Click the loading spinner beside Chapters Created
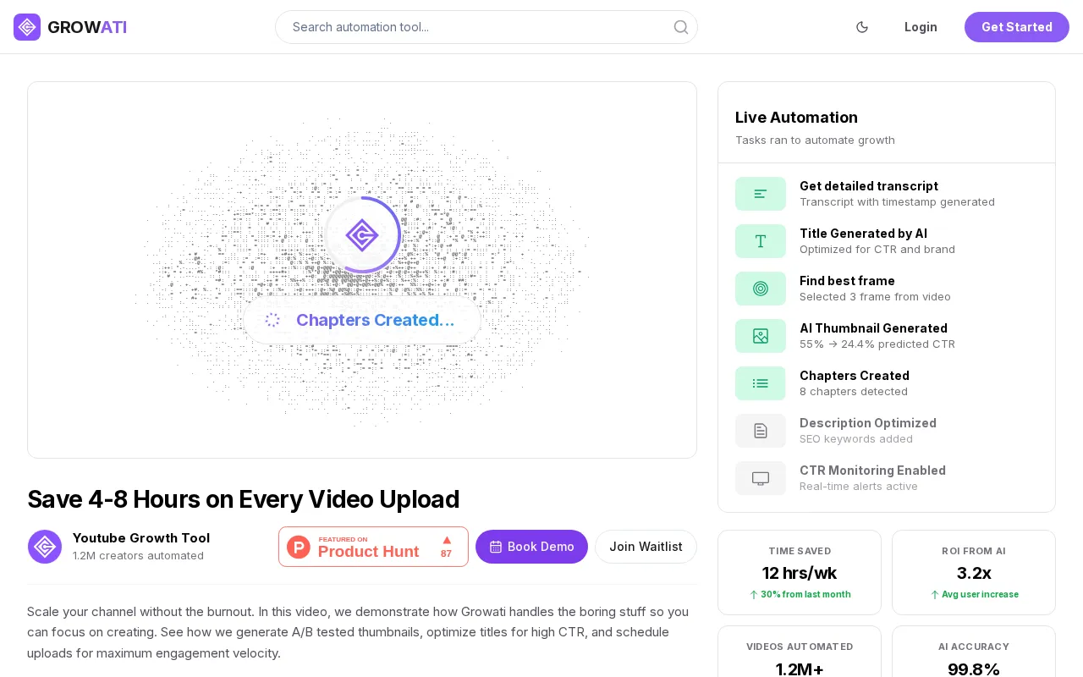Viewport: 1083px width, 677px height. [272, 320]
